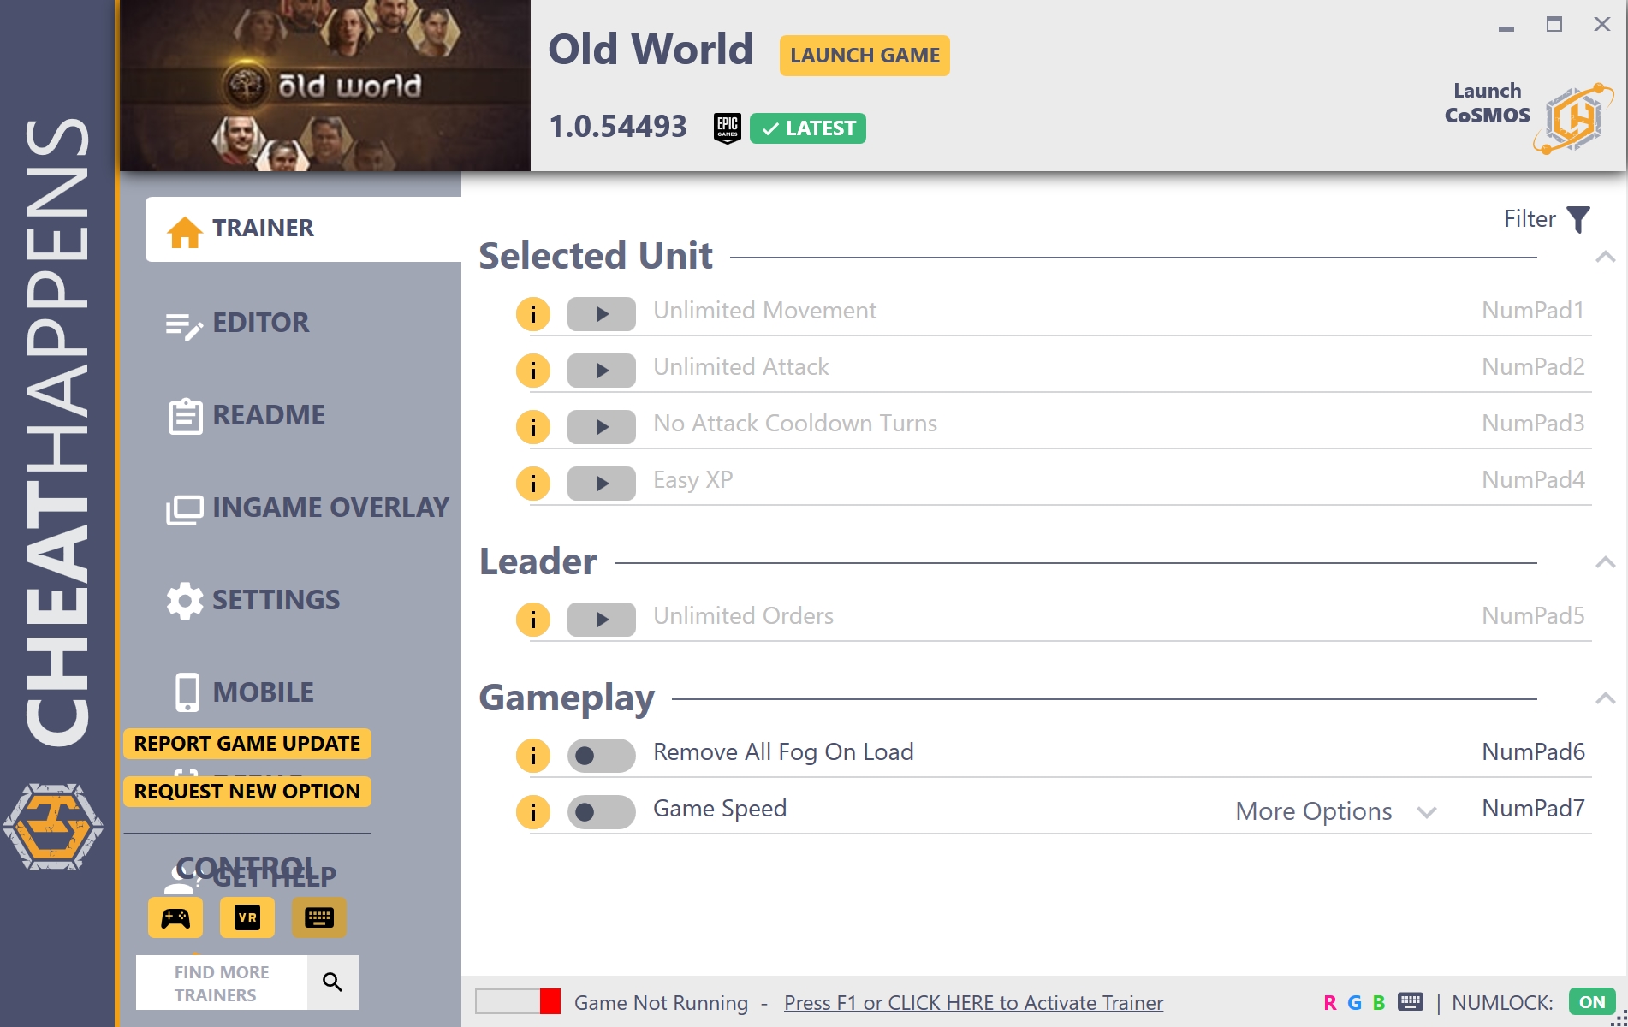Click the Launch CoSMOS text
Viewport: 1628px width, 1027px height.
click(x=1488, y=103)
